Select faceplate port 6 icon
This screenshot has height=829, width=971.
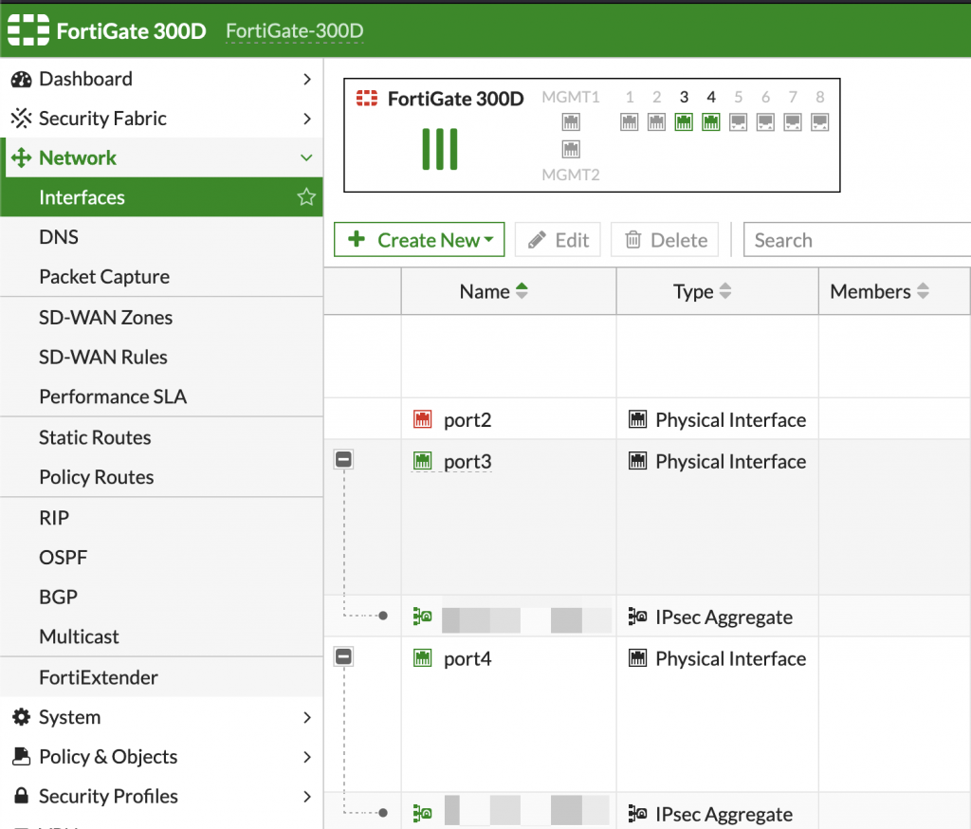(x=765, y=122)
